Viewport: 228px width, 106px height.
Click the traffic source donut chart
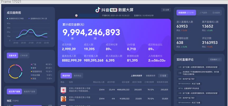(x=15, y=72)
